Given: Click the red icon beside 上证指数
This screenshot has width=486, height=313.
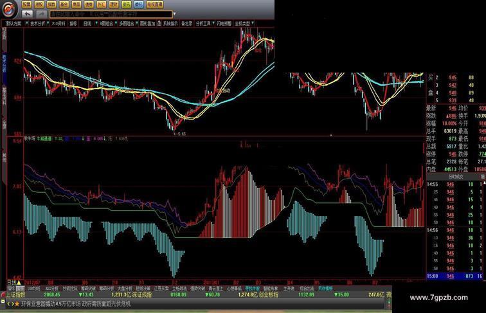Looking at the screenshot, I should [x=3, y=294].
